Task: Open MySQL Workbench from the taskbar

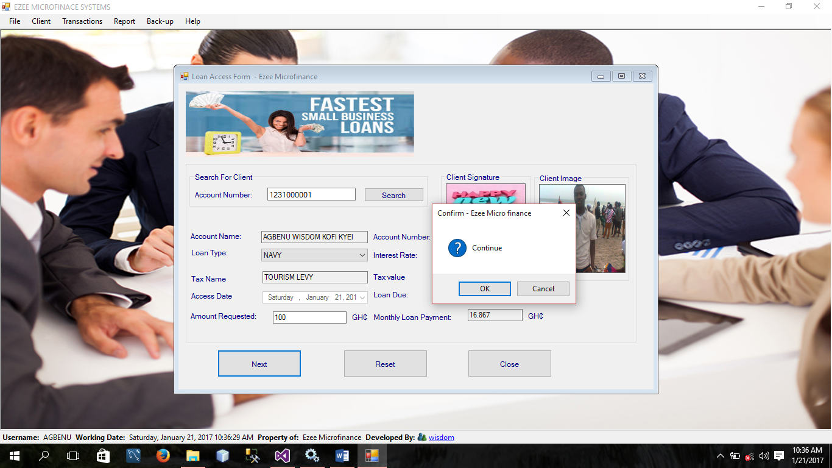Action: click(133, 456)
